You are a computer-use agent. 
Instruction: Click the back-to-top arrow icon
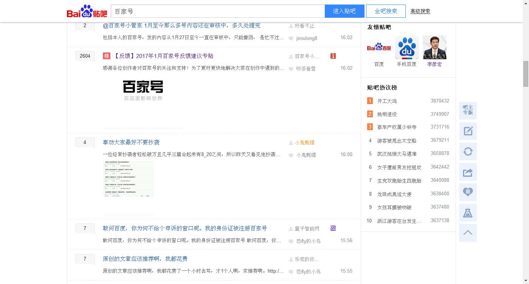[468, 233]
